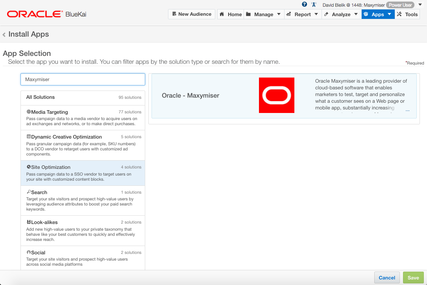Open the Tools menu item

407,14
